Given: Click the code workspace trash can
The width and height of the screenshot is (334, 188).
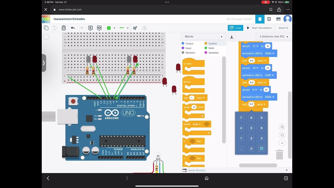Looking at the screenshot, I should [x=279, y=154].
